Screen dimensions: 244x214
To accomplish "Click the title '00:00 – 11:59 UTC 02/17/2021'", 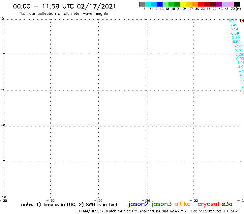I will coord(64,7).
